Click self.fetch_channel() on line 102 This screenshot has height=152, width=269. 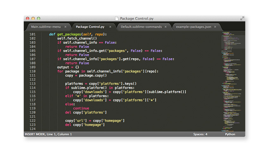(77, 38)
